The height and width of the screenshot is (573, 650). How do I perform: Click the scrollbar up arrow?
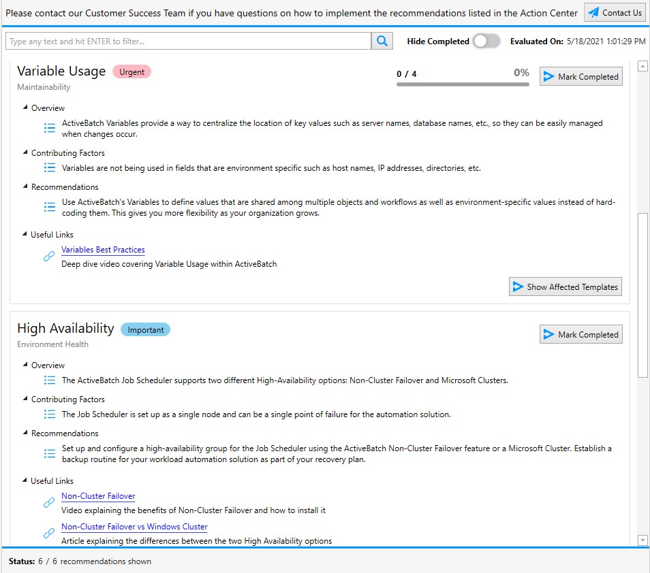click(643, 66)
